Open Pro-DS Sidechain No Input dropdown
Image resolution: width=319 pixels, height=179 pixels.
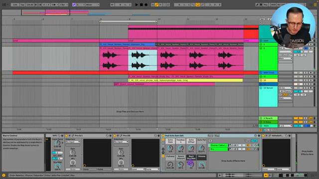pos(121,142)
